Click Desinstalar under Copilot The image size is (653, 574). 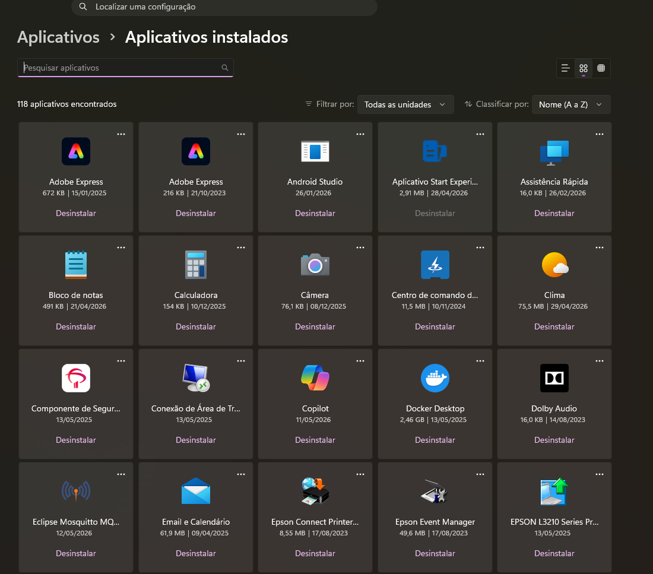315,440
